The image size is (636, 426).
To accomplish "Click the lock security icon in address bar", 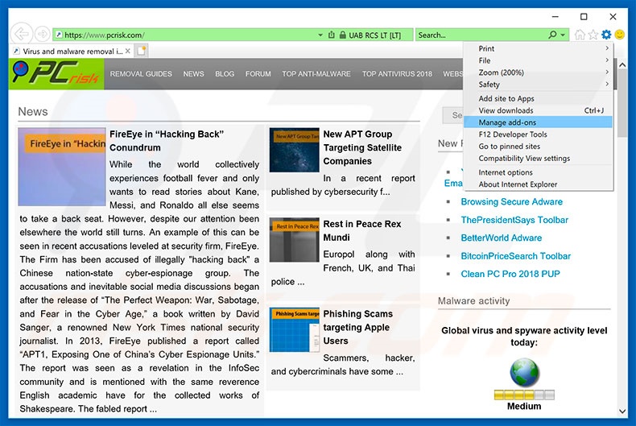I will [x=343, y=35].
